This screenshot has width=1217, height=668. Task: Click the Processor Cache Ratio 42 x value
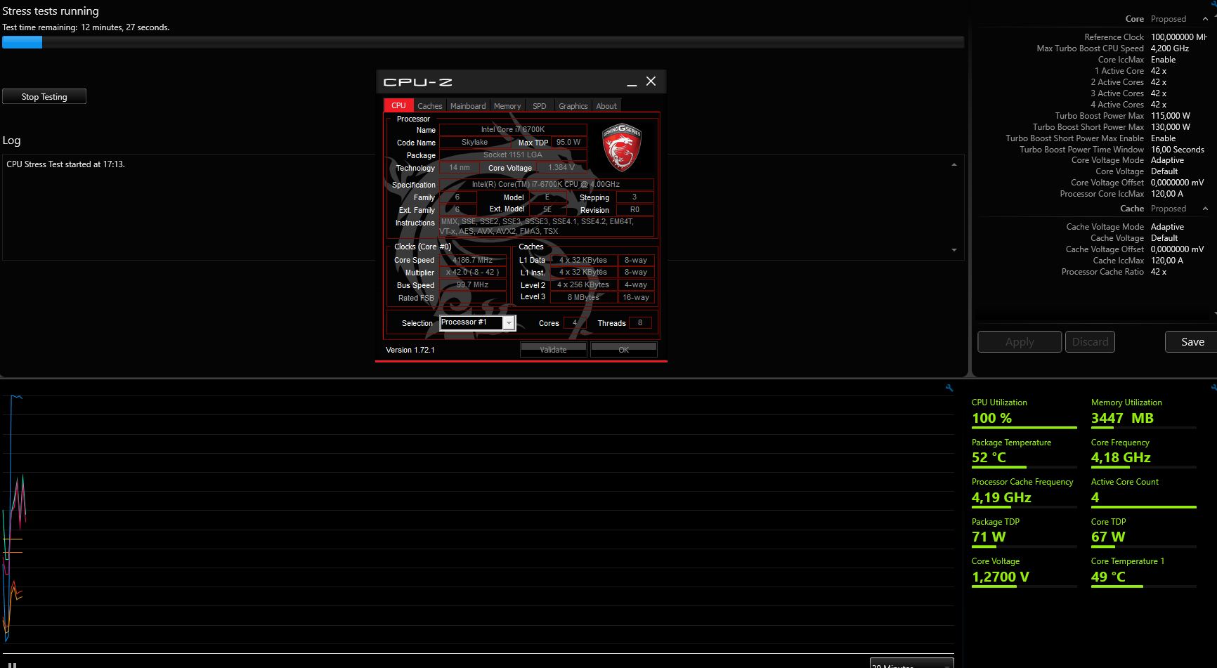click(1159, 272)
